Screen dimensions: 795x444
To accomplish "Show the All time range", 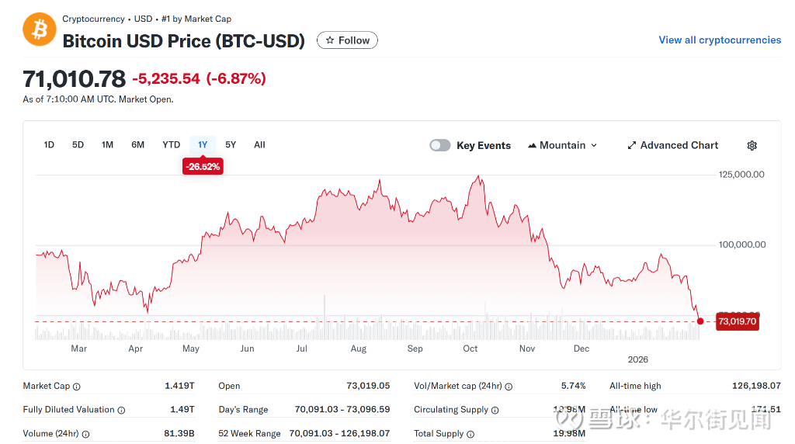I will 259,145.
